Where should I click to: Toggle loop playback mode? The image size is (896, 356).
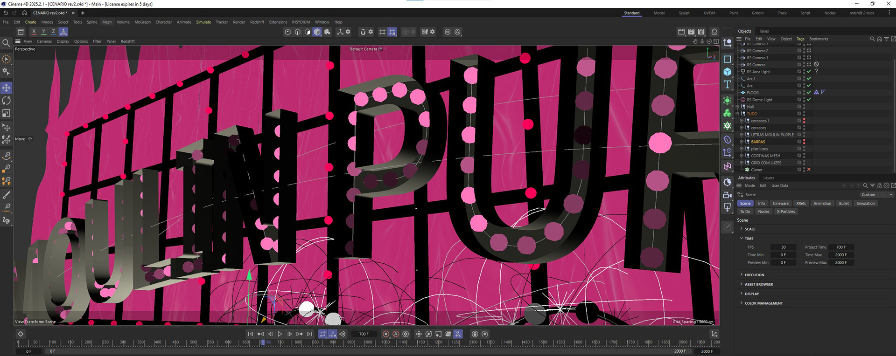point(323,334)
